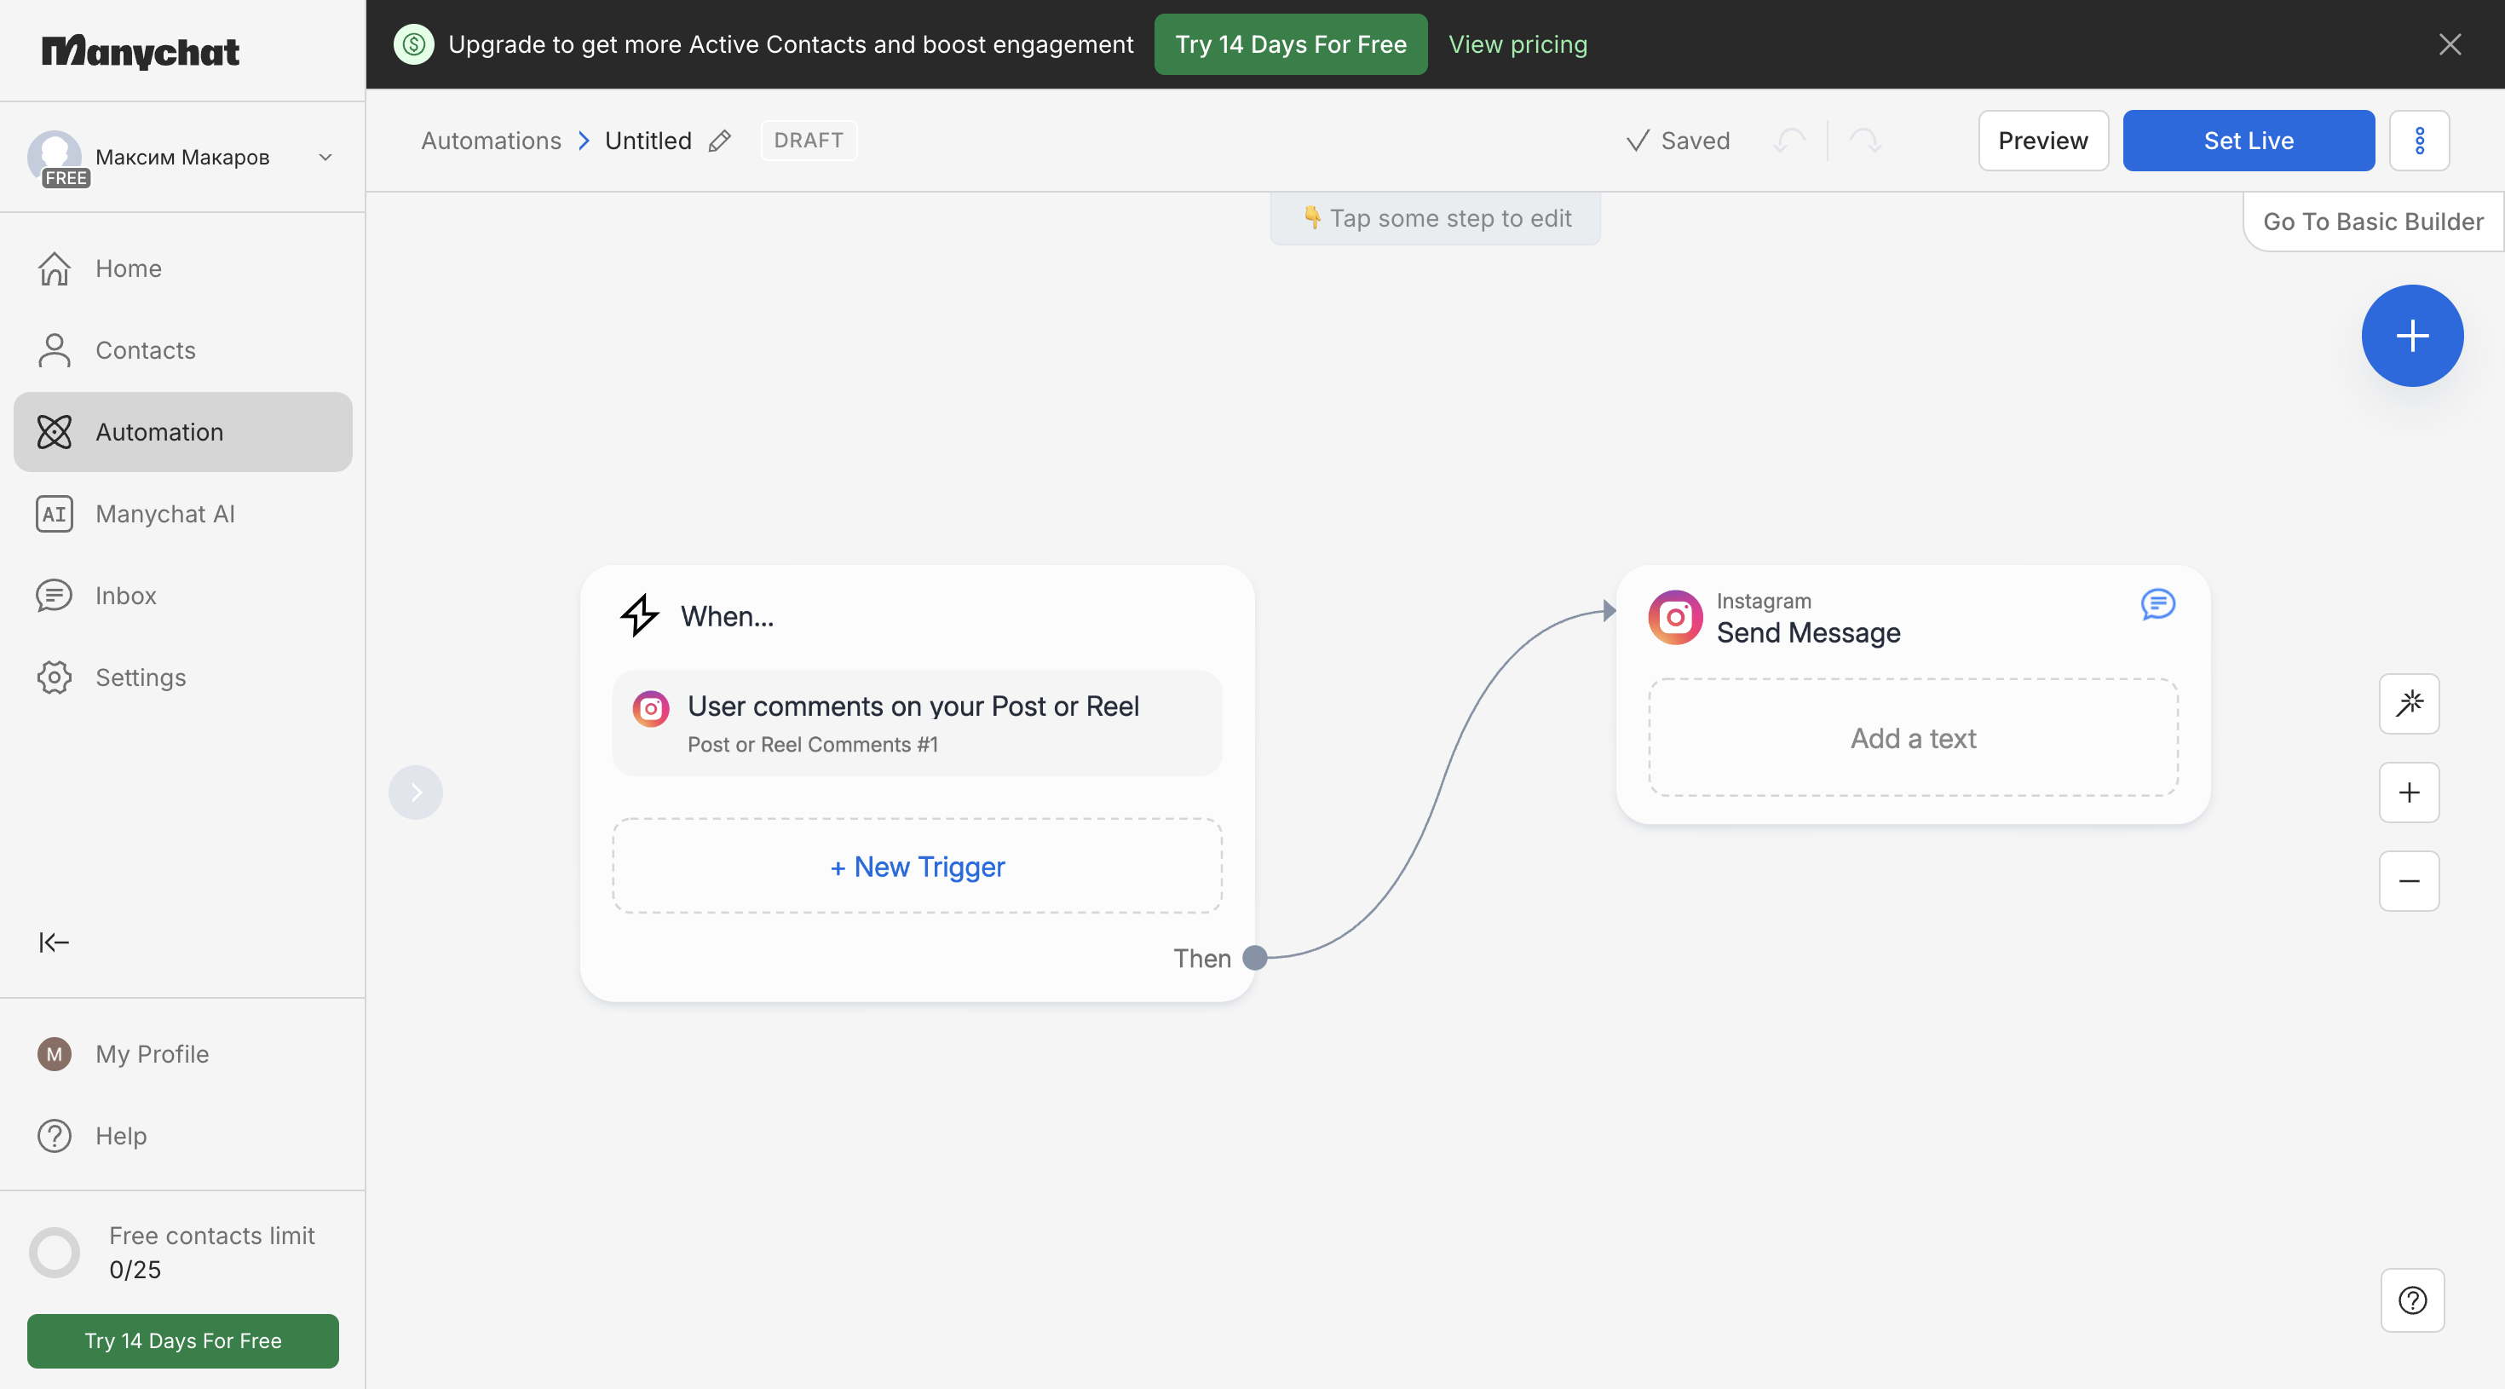Open the Home section
The width and height of the screenshot is (2505, 1389).
(x=183, y=268)
